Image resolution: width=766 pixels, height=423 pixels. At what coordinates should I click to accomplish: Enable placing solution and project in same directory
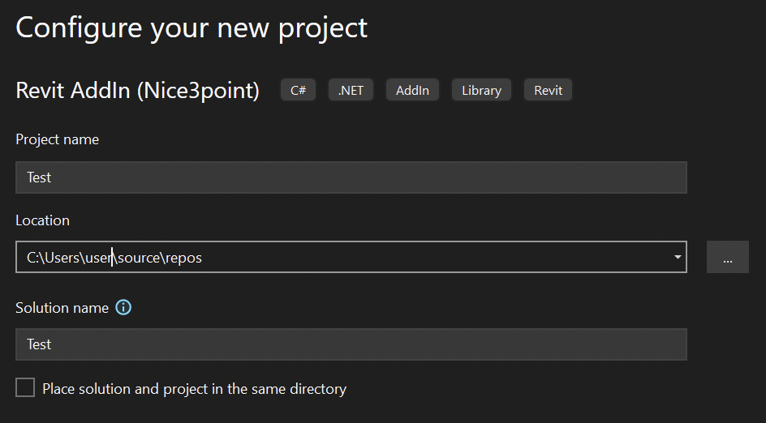coord(26,388)
